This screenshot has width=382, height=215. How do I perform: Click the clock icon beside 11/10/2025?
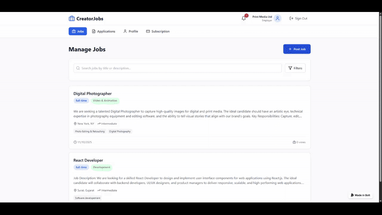(x=75, y=142)
